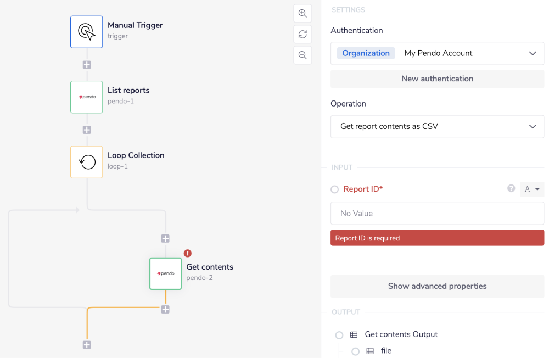This screenshot has width=549, height=358.
Task: Select the Loop Collection step icon
Action: 86,162
